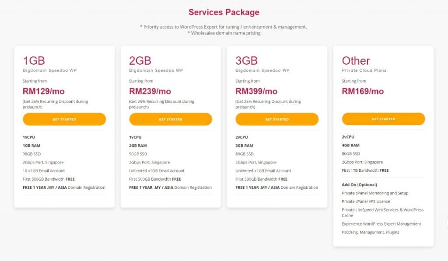Choose Get Started for Private Cloud Plans
Viewport: 448px width, 261px height.
(383, 119)
